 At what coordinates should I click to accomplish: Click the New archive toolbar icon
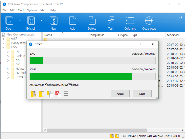tap(53, 21)
